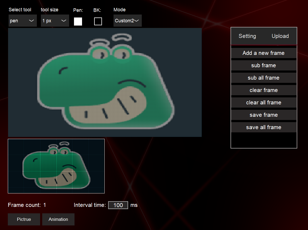Click Add a new frame button
308x230 pixels.
[x=264, y=53]
